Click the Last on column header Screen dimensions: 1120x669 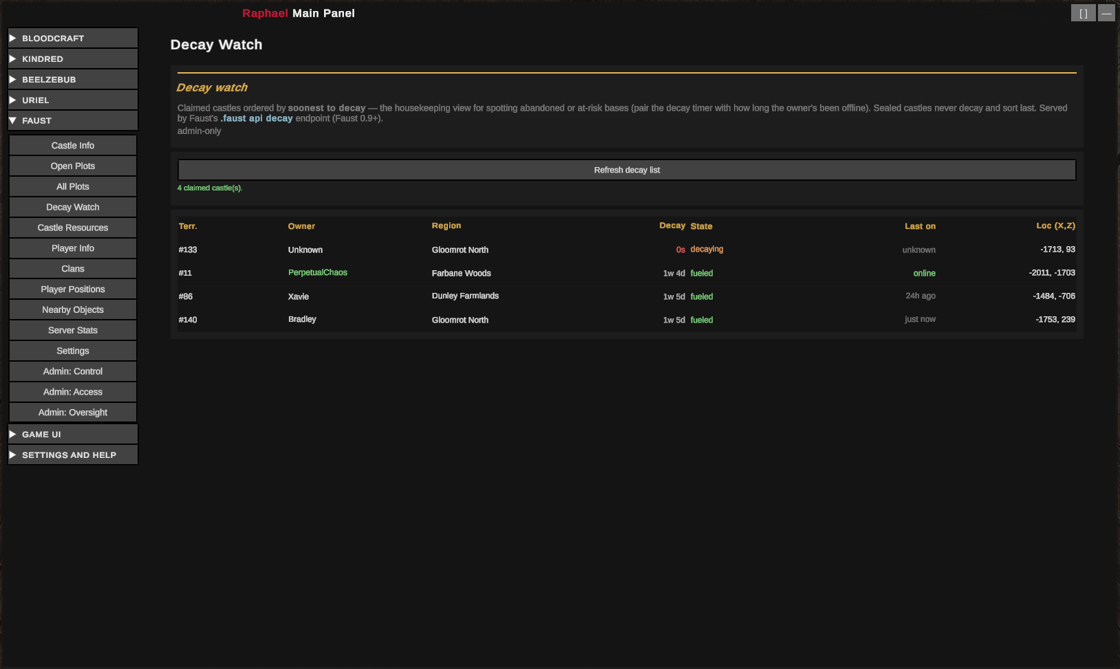pos(920,226)
